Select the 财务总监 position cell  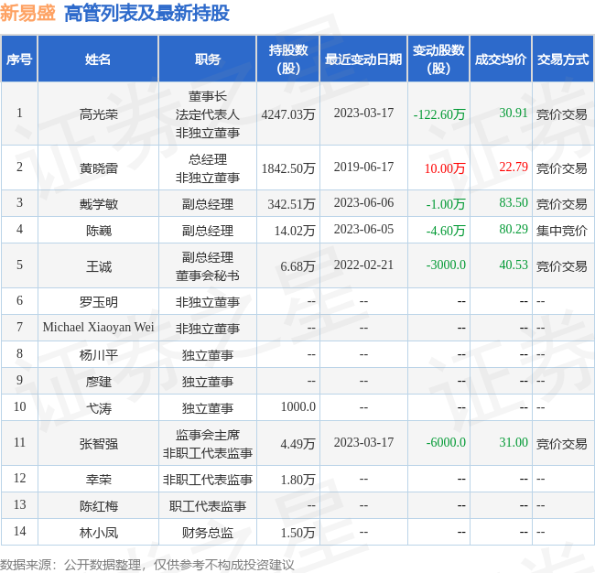coord(208,533)
